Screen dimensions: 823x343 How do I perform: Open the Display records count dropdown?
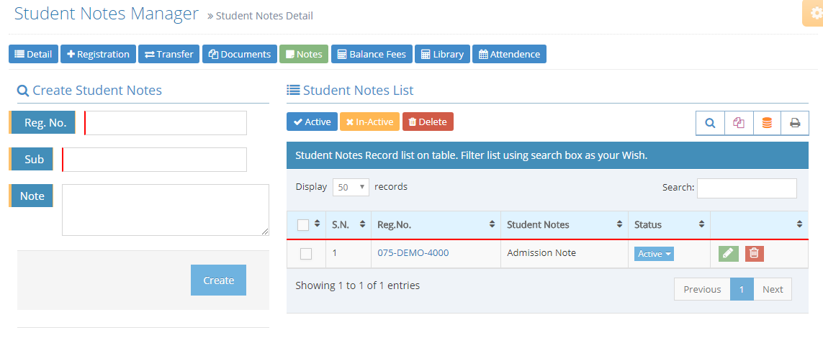point(351,187)
